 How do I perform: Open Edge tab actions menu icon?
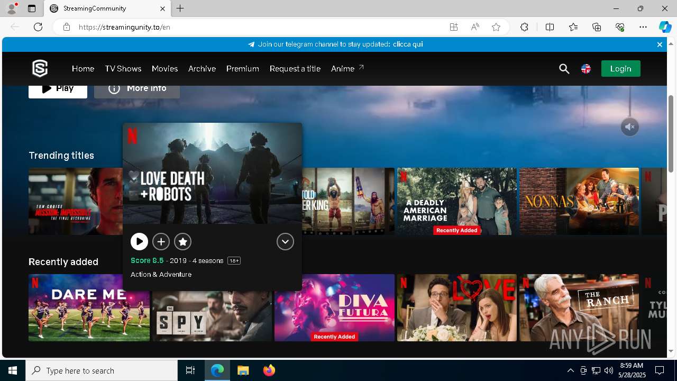tap(32, 8)
